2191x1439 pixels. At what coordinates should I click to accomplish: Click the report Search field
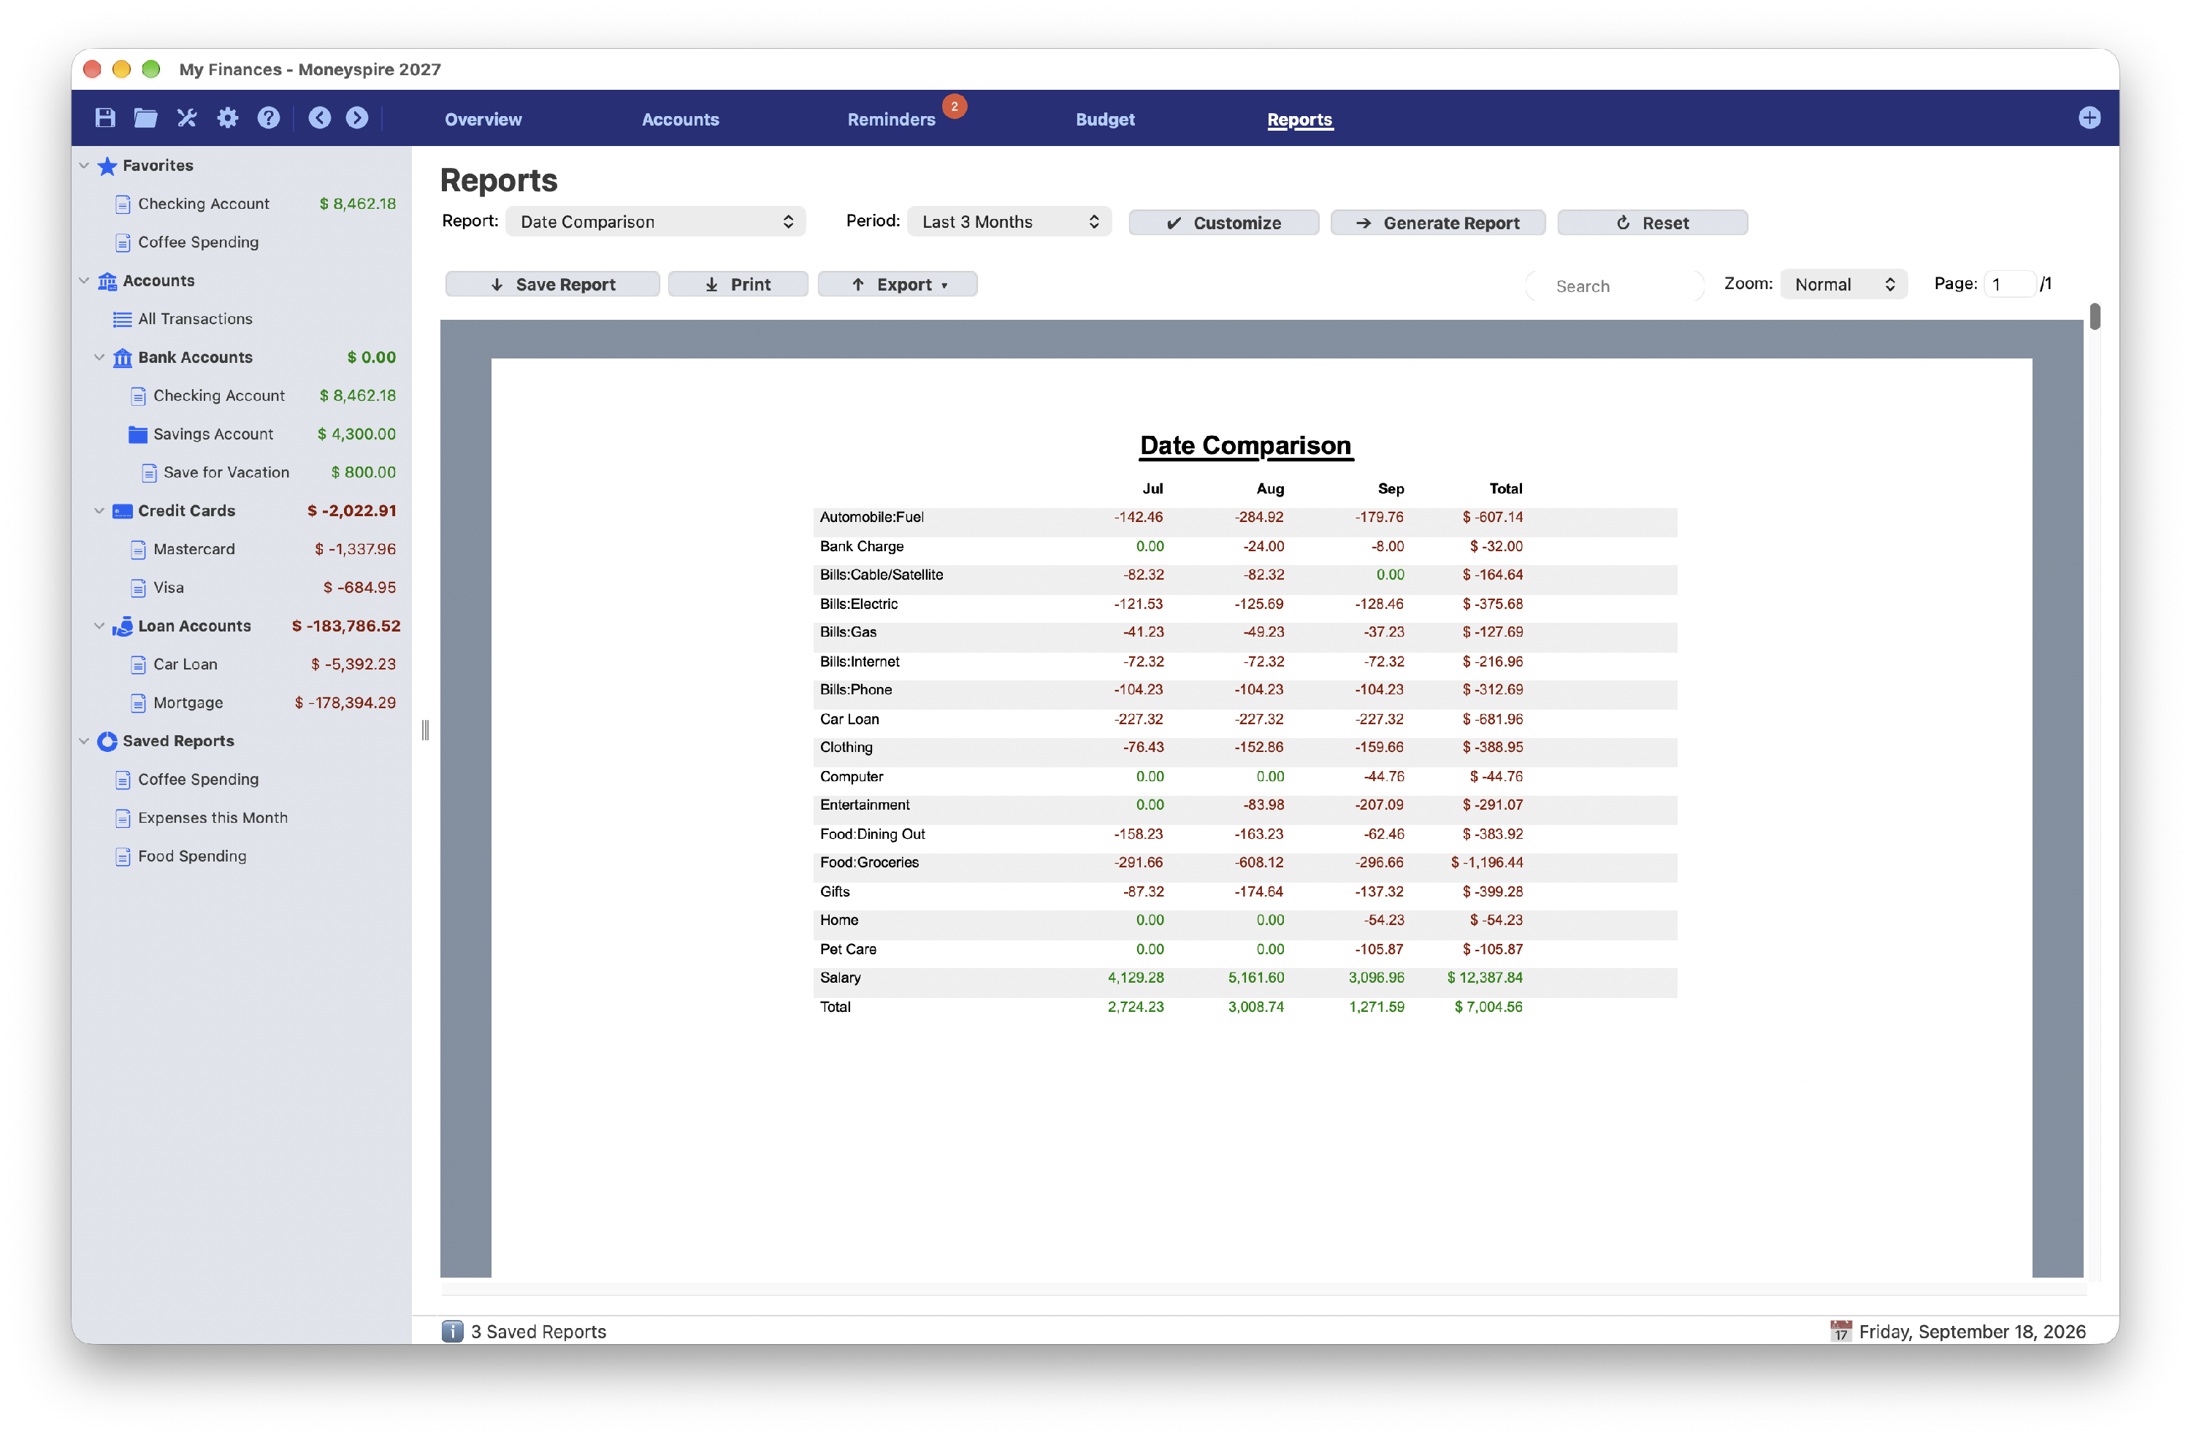pyautogui.click(x=1614, y=286)
